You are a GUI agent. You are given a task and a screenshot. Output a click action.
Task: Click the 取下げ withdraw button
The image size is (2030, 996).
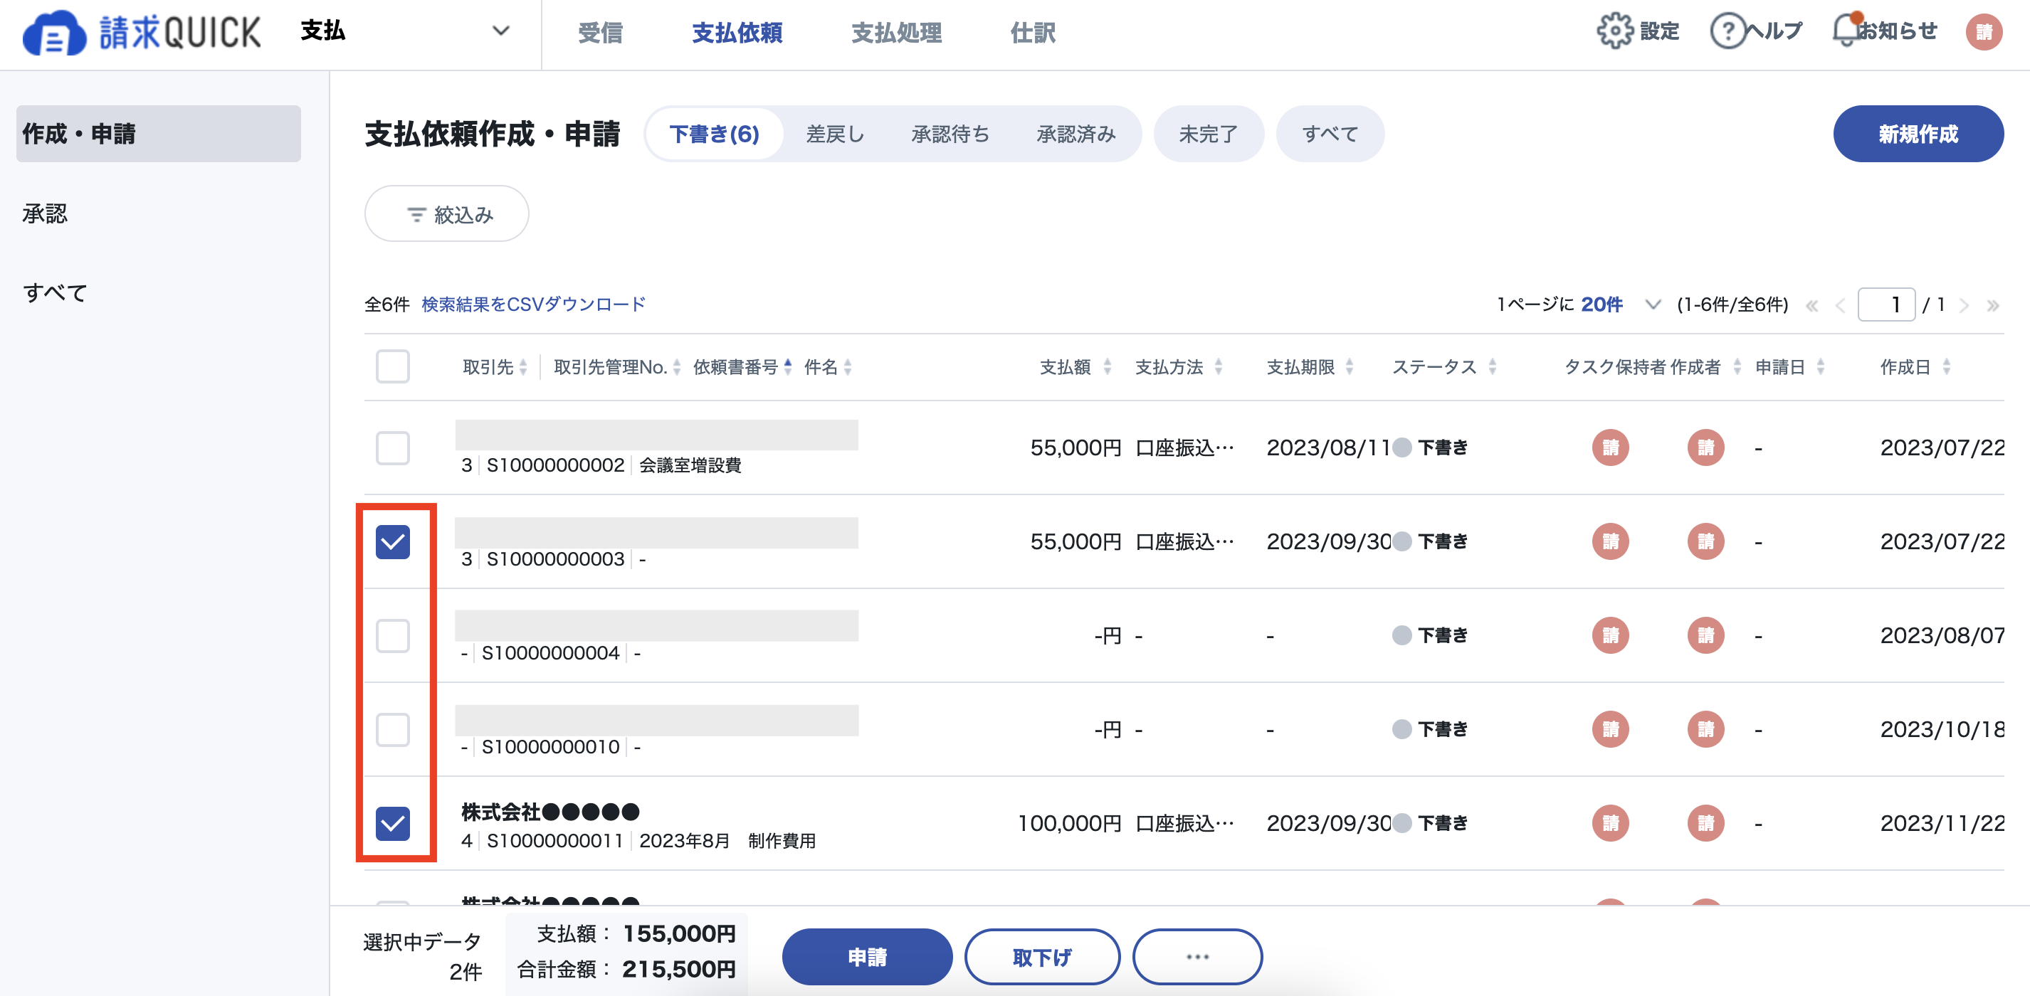(1042, 957)
